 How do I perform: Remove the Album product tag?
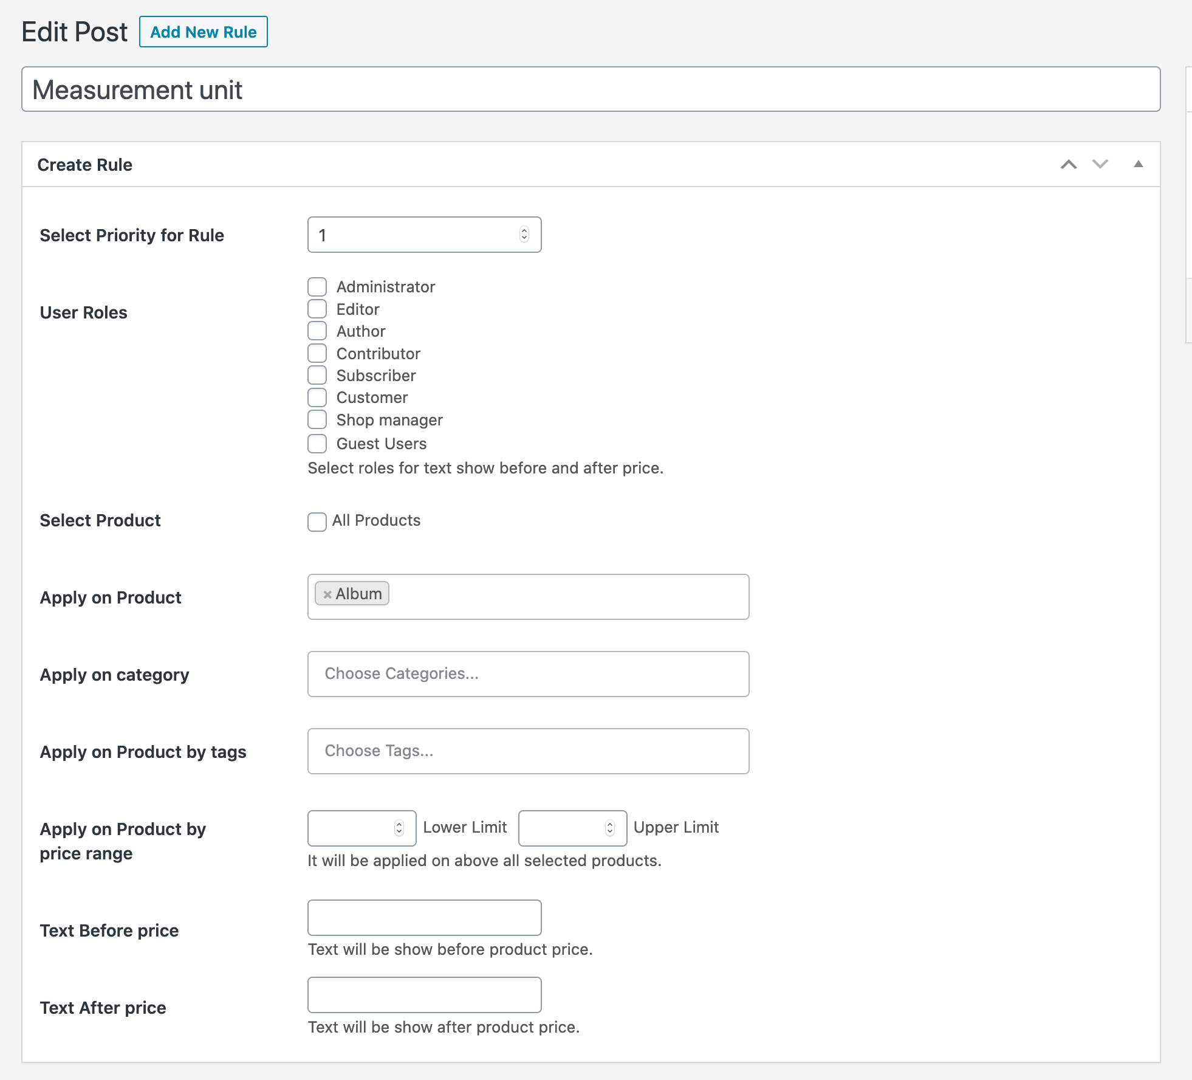click(x=327, y=594)
